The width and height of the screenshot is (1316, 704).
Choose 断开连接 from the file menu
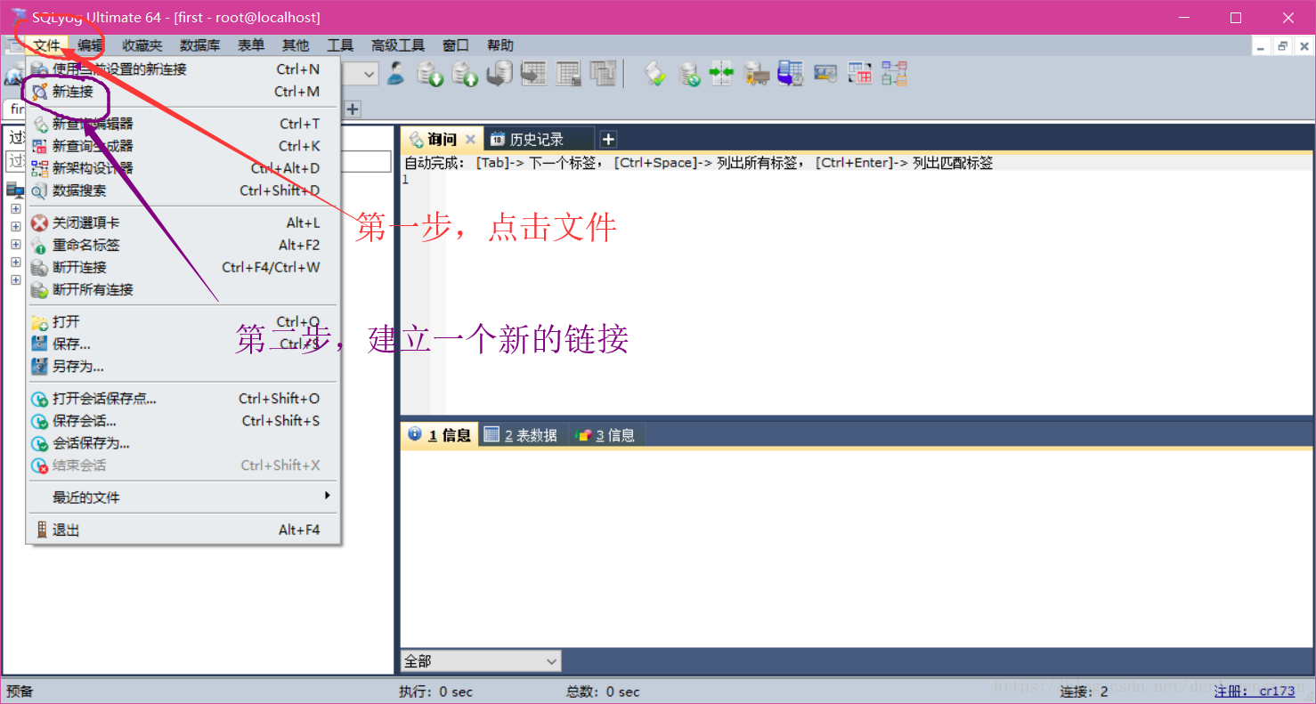[x=183, y=267]
